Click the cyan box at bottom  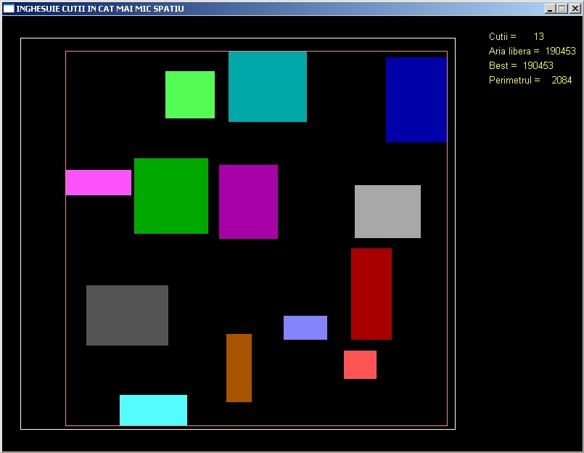pyautogui.click(x=154, y=410)
